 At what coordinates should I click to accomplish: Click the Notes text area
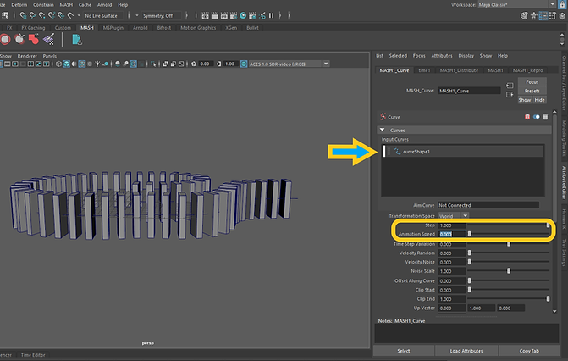[x=466, y=333]
